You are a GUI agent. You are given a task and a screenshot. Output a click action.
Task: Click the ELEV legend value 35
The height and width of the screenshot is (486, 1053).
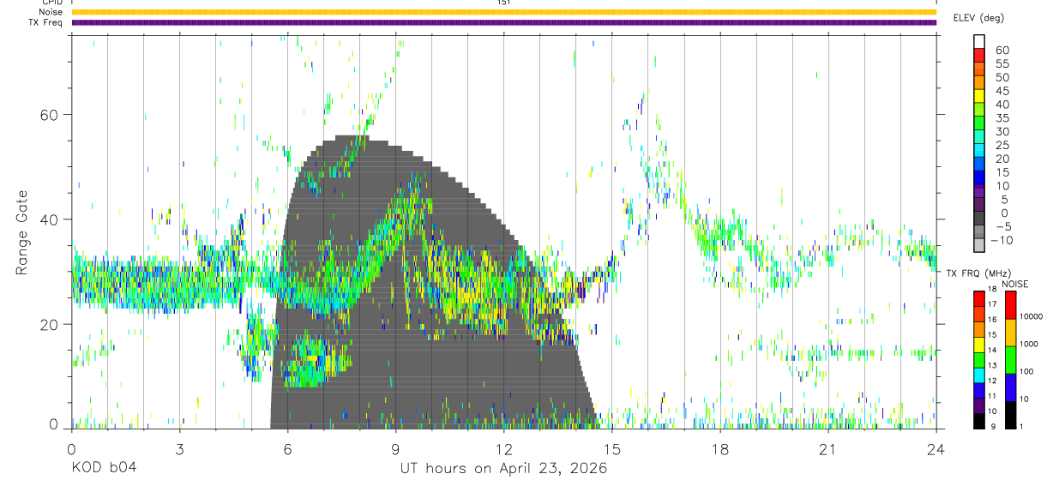tap(1002, 118)
